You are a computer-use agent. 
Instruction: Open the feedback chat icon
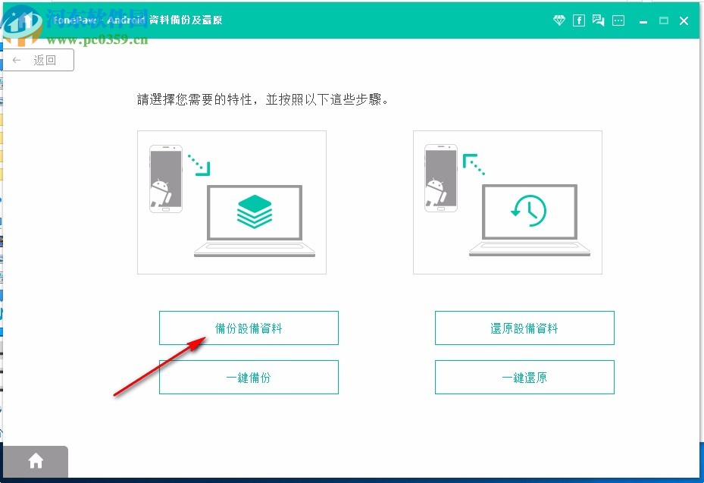(599, 20)
